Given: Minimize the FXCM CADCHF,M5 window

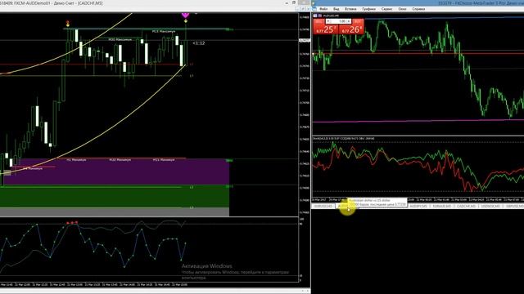Looking at the screenshot, I should point(287,3).
